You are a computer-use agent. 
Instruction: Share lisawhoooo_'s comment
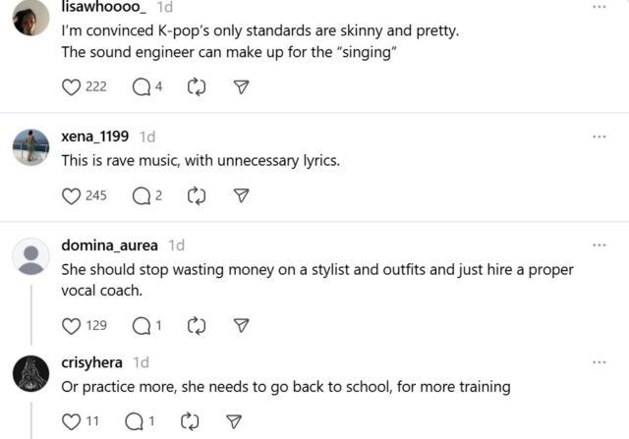(241, 86)
